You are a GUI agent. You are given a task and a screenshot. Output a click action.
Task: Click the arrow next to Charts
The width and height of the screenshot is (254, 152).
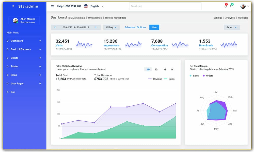point(40,58)
